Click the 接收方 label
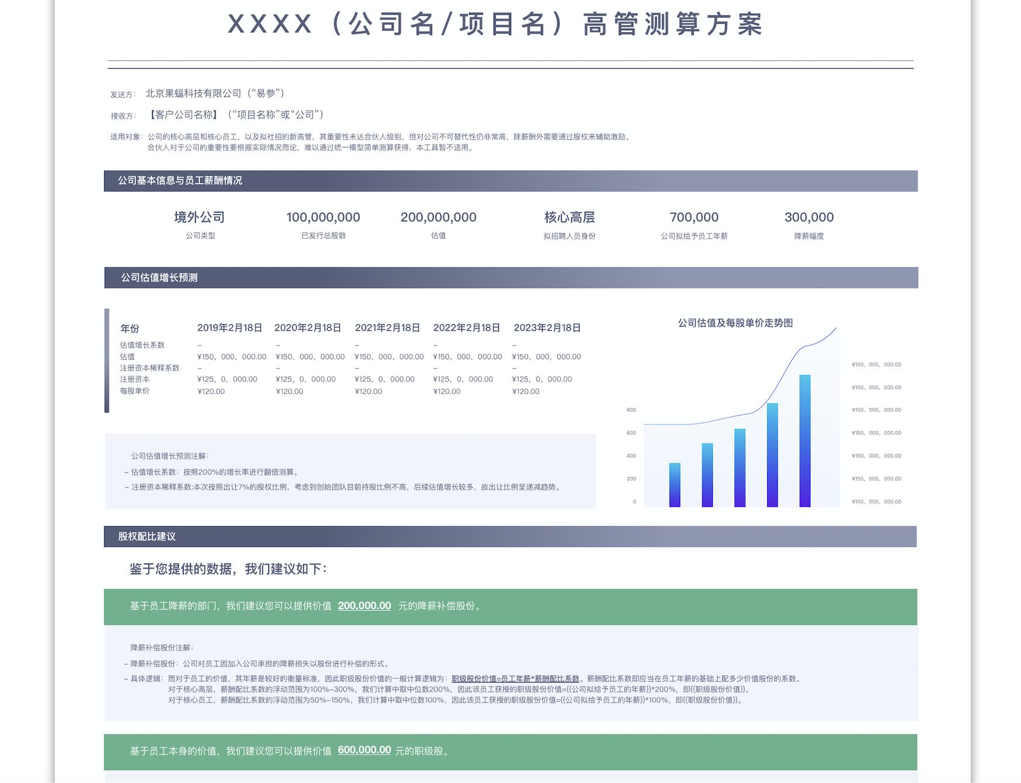1021x783 pixels. pos(123,116)
